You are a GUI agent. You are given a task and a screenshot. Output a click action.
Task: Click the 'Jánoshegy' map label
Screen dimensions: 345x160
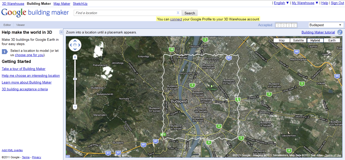pyautogui.click(x=117, y=63)
